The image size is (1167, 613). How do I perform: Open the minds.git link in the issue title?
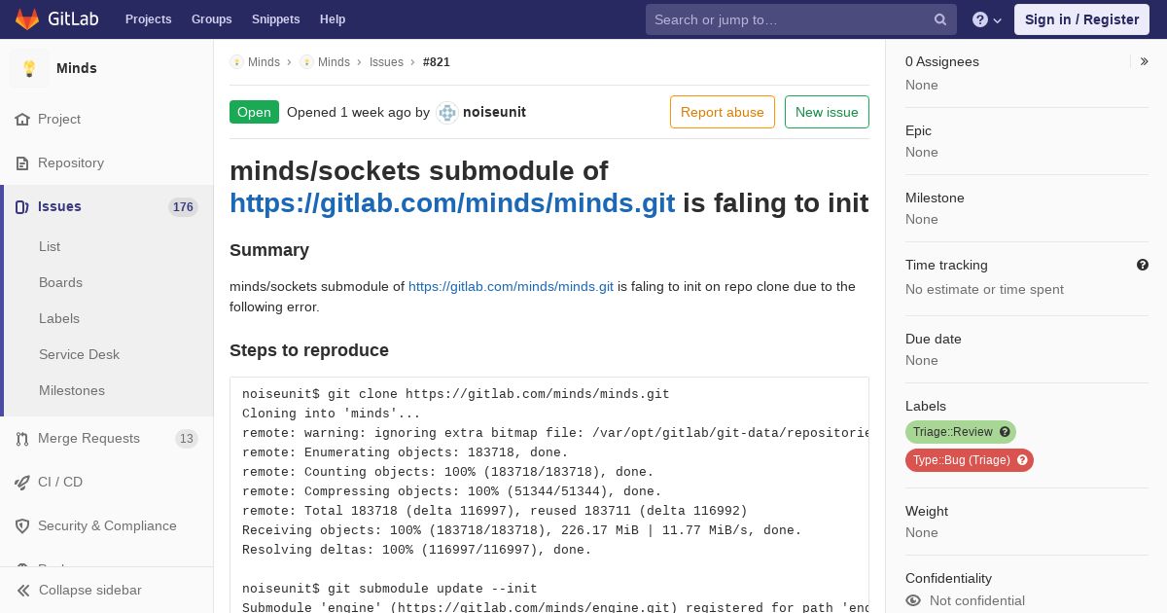(452, 203)
